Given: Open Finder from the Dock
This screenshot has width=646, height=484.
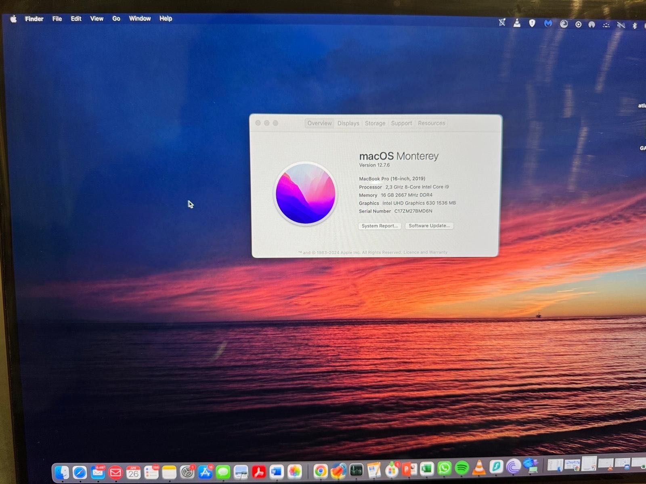Looking at the screenshot, I should click(62, 471).
